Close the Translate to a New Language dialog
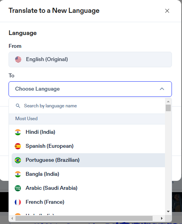 pyautogui.click(x=167, y=11)
